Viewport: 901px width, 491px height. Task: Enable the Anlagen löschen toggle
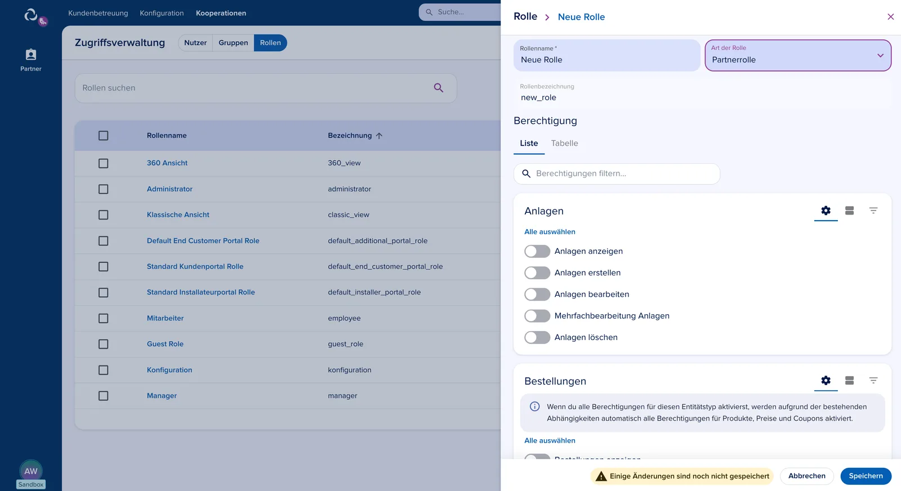[x=537, y=337]
